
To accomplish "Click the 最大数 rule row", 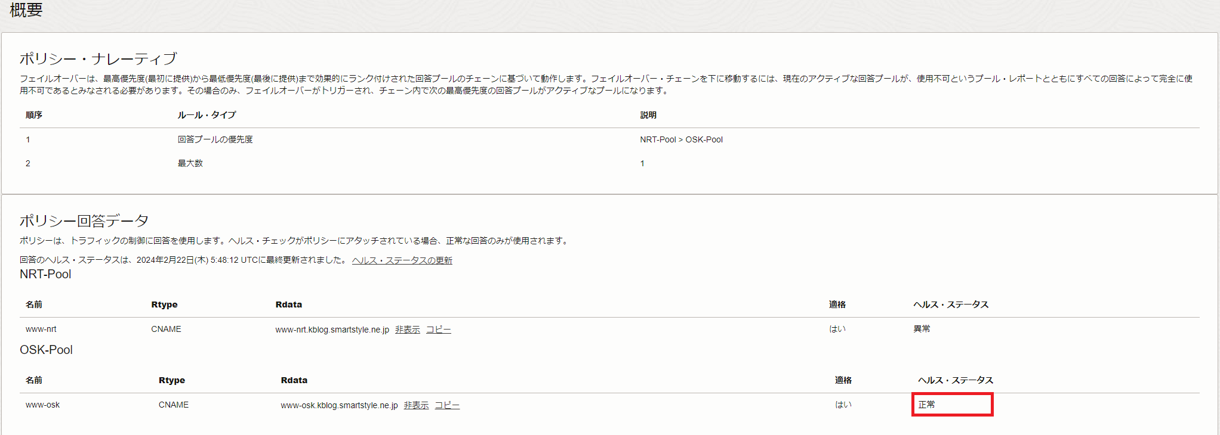I will [x=609, y=163].
